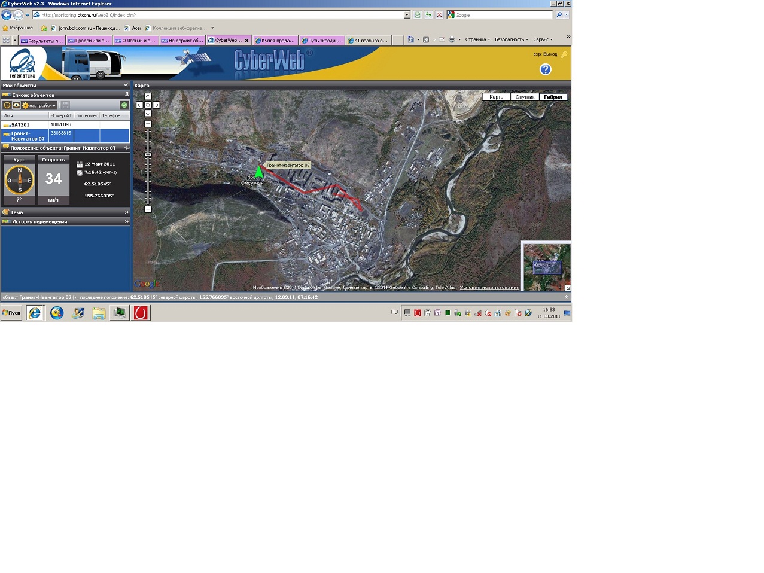The image size is (764, 573).
Task: Click the Пуск start button
Action: click(11, 313)
